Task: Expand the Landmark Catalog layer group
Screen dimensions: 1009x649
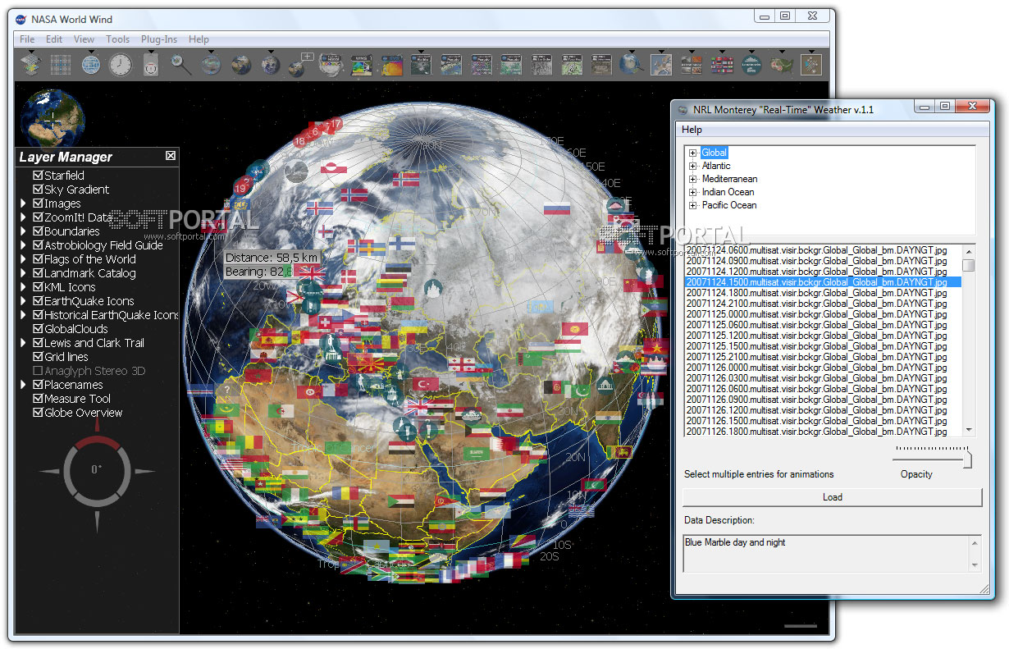Action: click(24, 273)
